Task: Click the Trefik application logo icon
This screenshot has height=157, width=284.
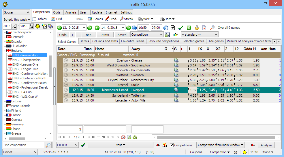Action: 5,4
